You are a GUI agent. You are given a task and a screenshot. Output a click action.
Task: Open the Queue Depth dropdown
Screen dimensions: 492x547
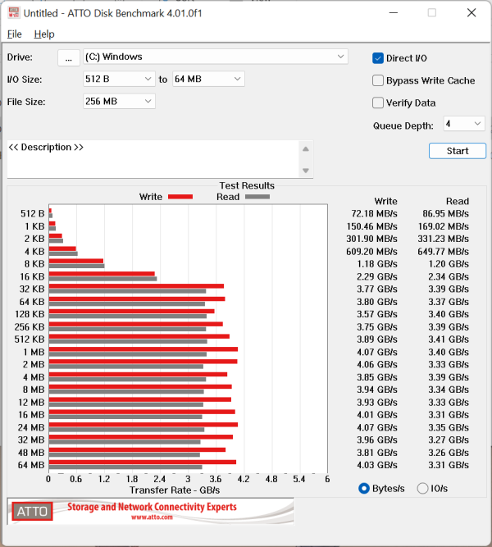(464, 124)
